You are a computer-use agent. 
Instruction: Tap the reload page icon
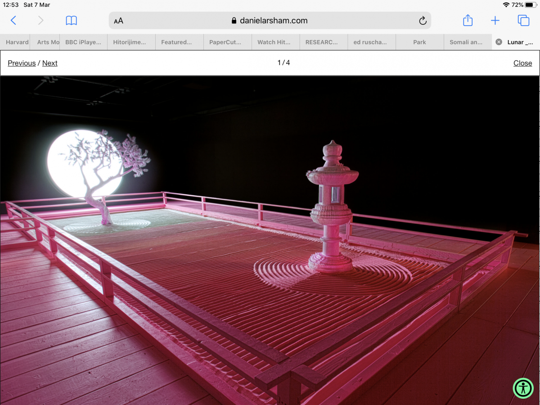tap(422, 21)
